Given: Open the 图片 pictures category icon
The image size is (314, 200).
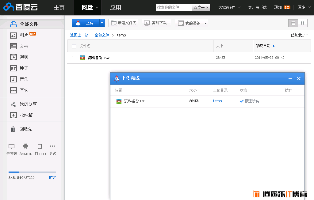Looking at the screenshot, I should (x=13, y=36).
